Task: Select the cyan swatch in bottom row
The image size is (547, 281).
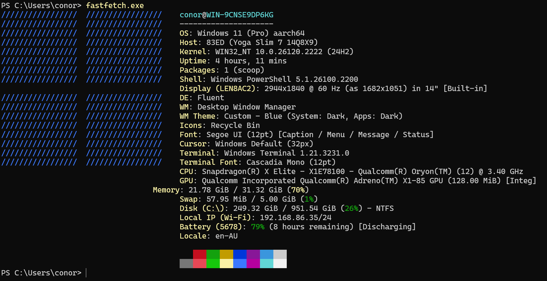Action: point(266,263)
